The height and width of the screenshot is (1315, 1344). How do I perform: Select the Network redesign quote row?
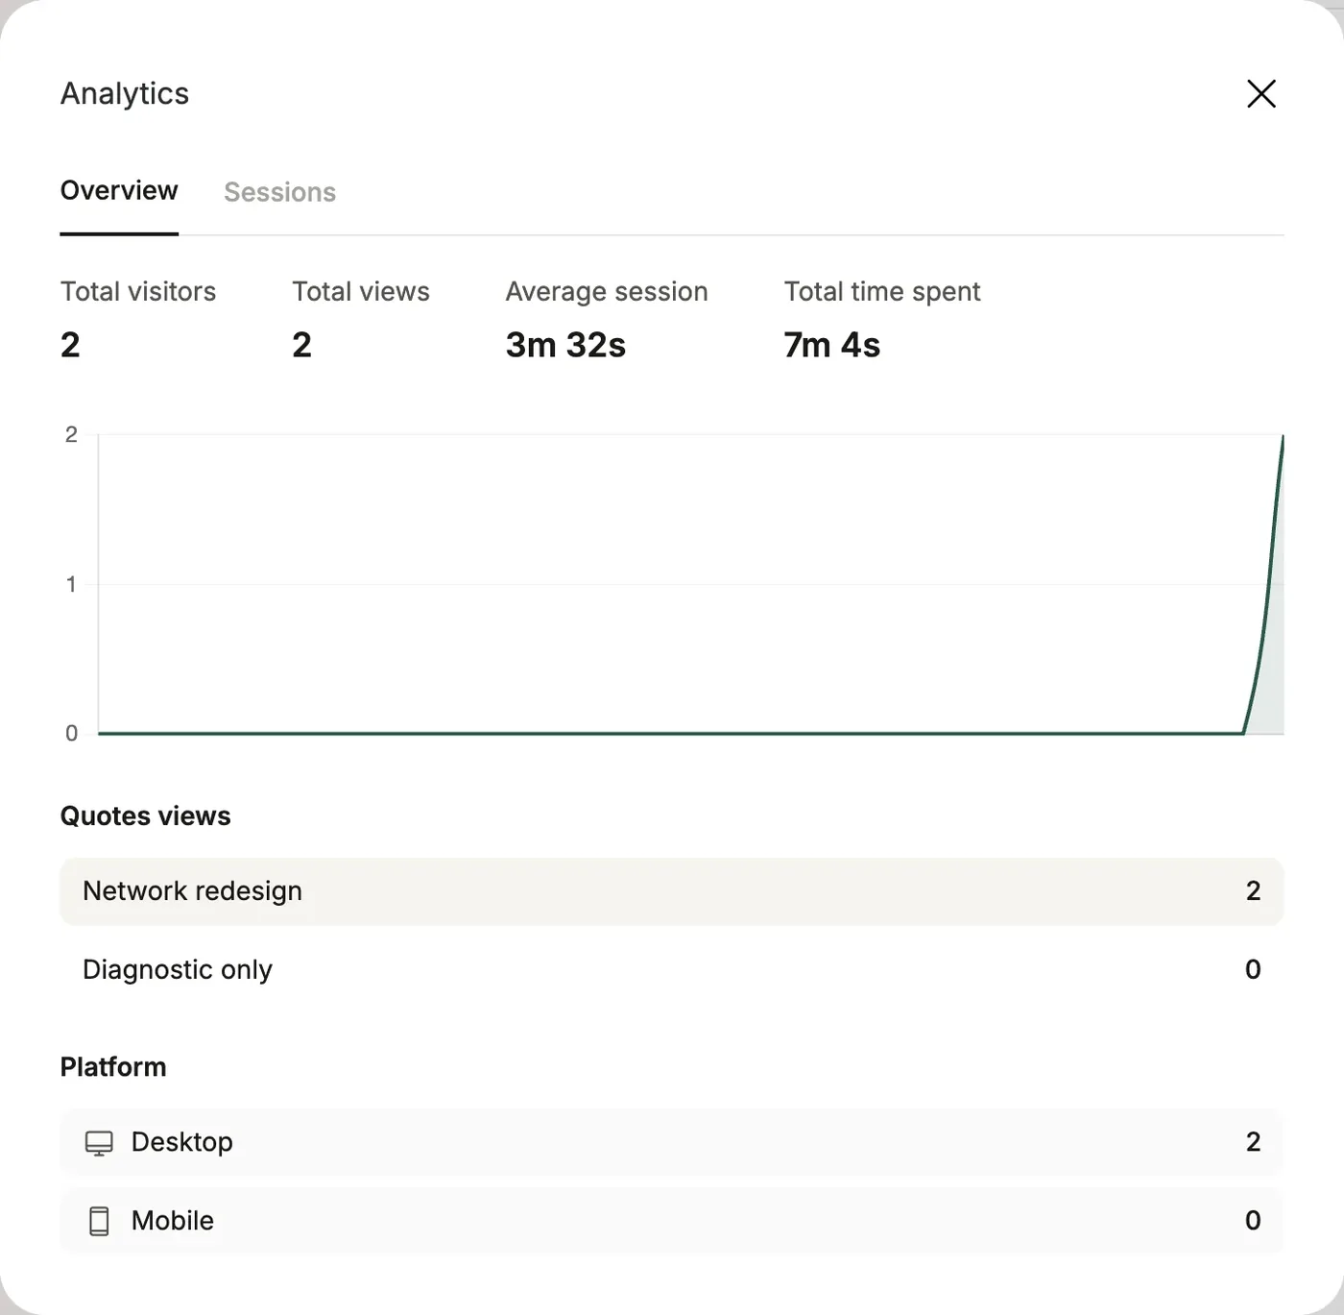[671, 891]
